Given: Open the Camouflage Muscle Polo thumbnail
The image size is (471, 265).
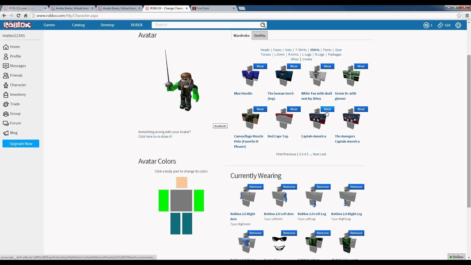Looking at the screenshot, I should [x=250, y=119].
